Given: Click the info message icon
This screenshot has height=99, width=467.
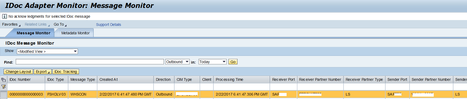Looking at the screenshot, I should 5,16.
